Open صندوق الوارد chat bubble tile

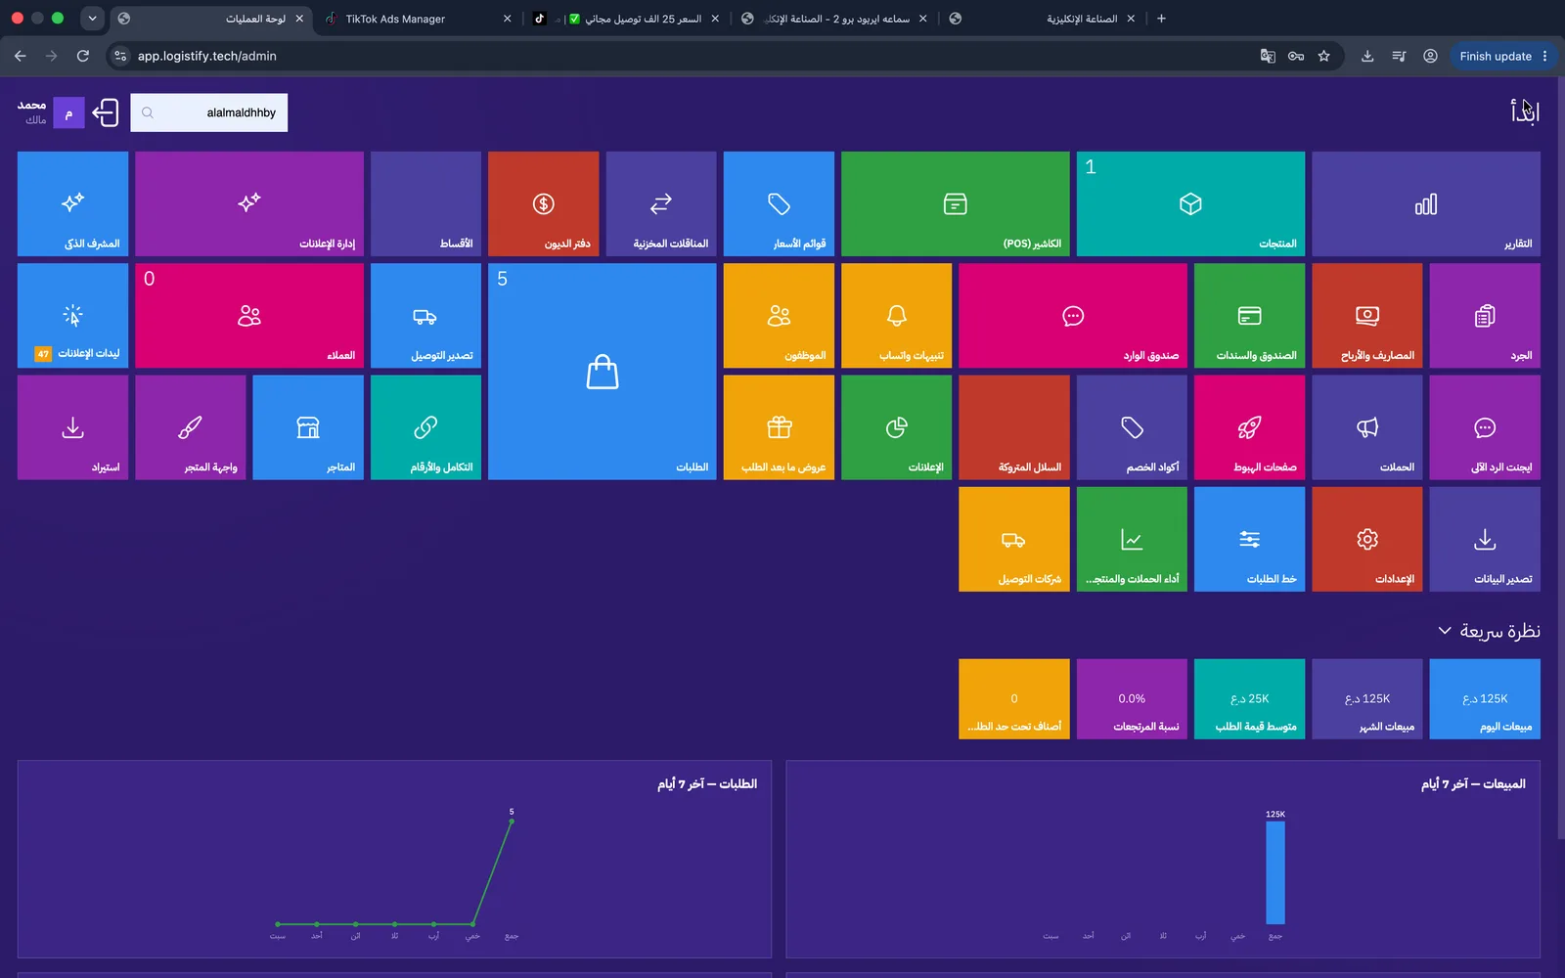(1073, 316)
